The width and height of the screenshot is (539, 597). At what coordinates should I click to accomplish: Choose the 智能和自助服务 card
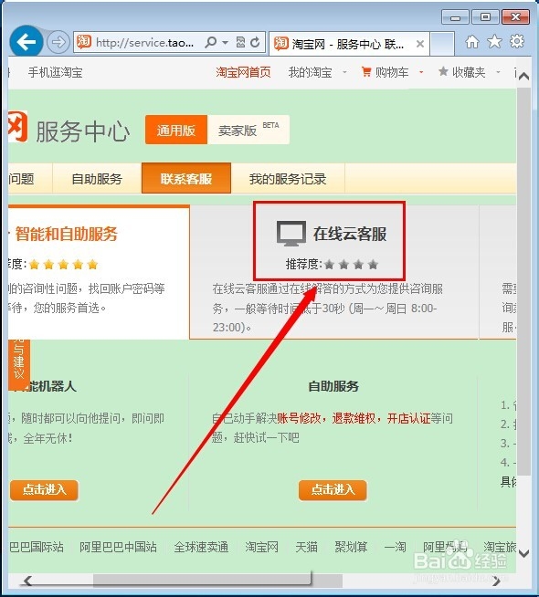[x=99, y=273]
